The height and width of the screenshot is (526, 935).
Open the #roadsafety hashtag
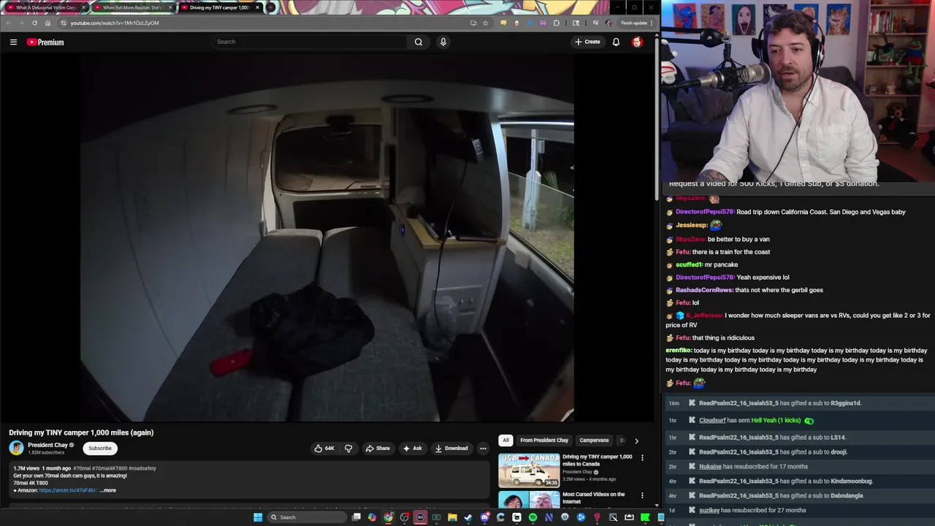tap(142, 468)
